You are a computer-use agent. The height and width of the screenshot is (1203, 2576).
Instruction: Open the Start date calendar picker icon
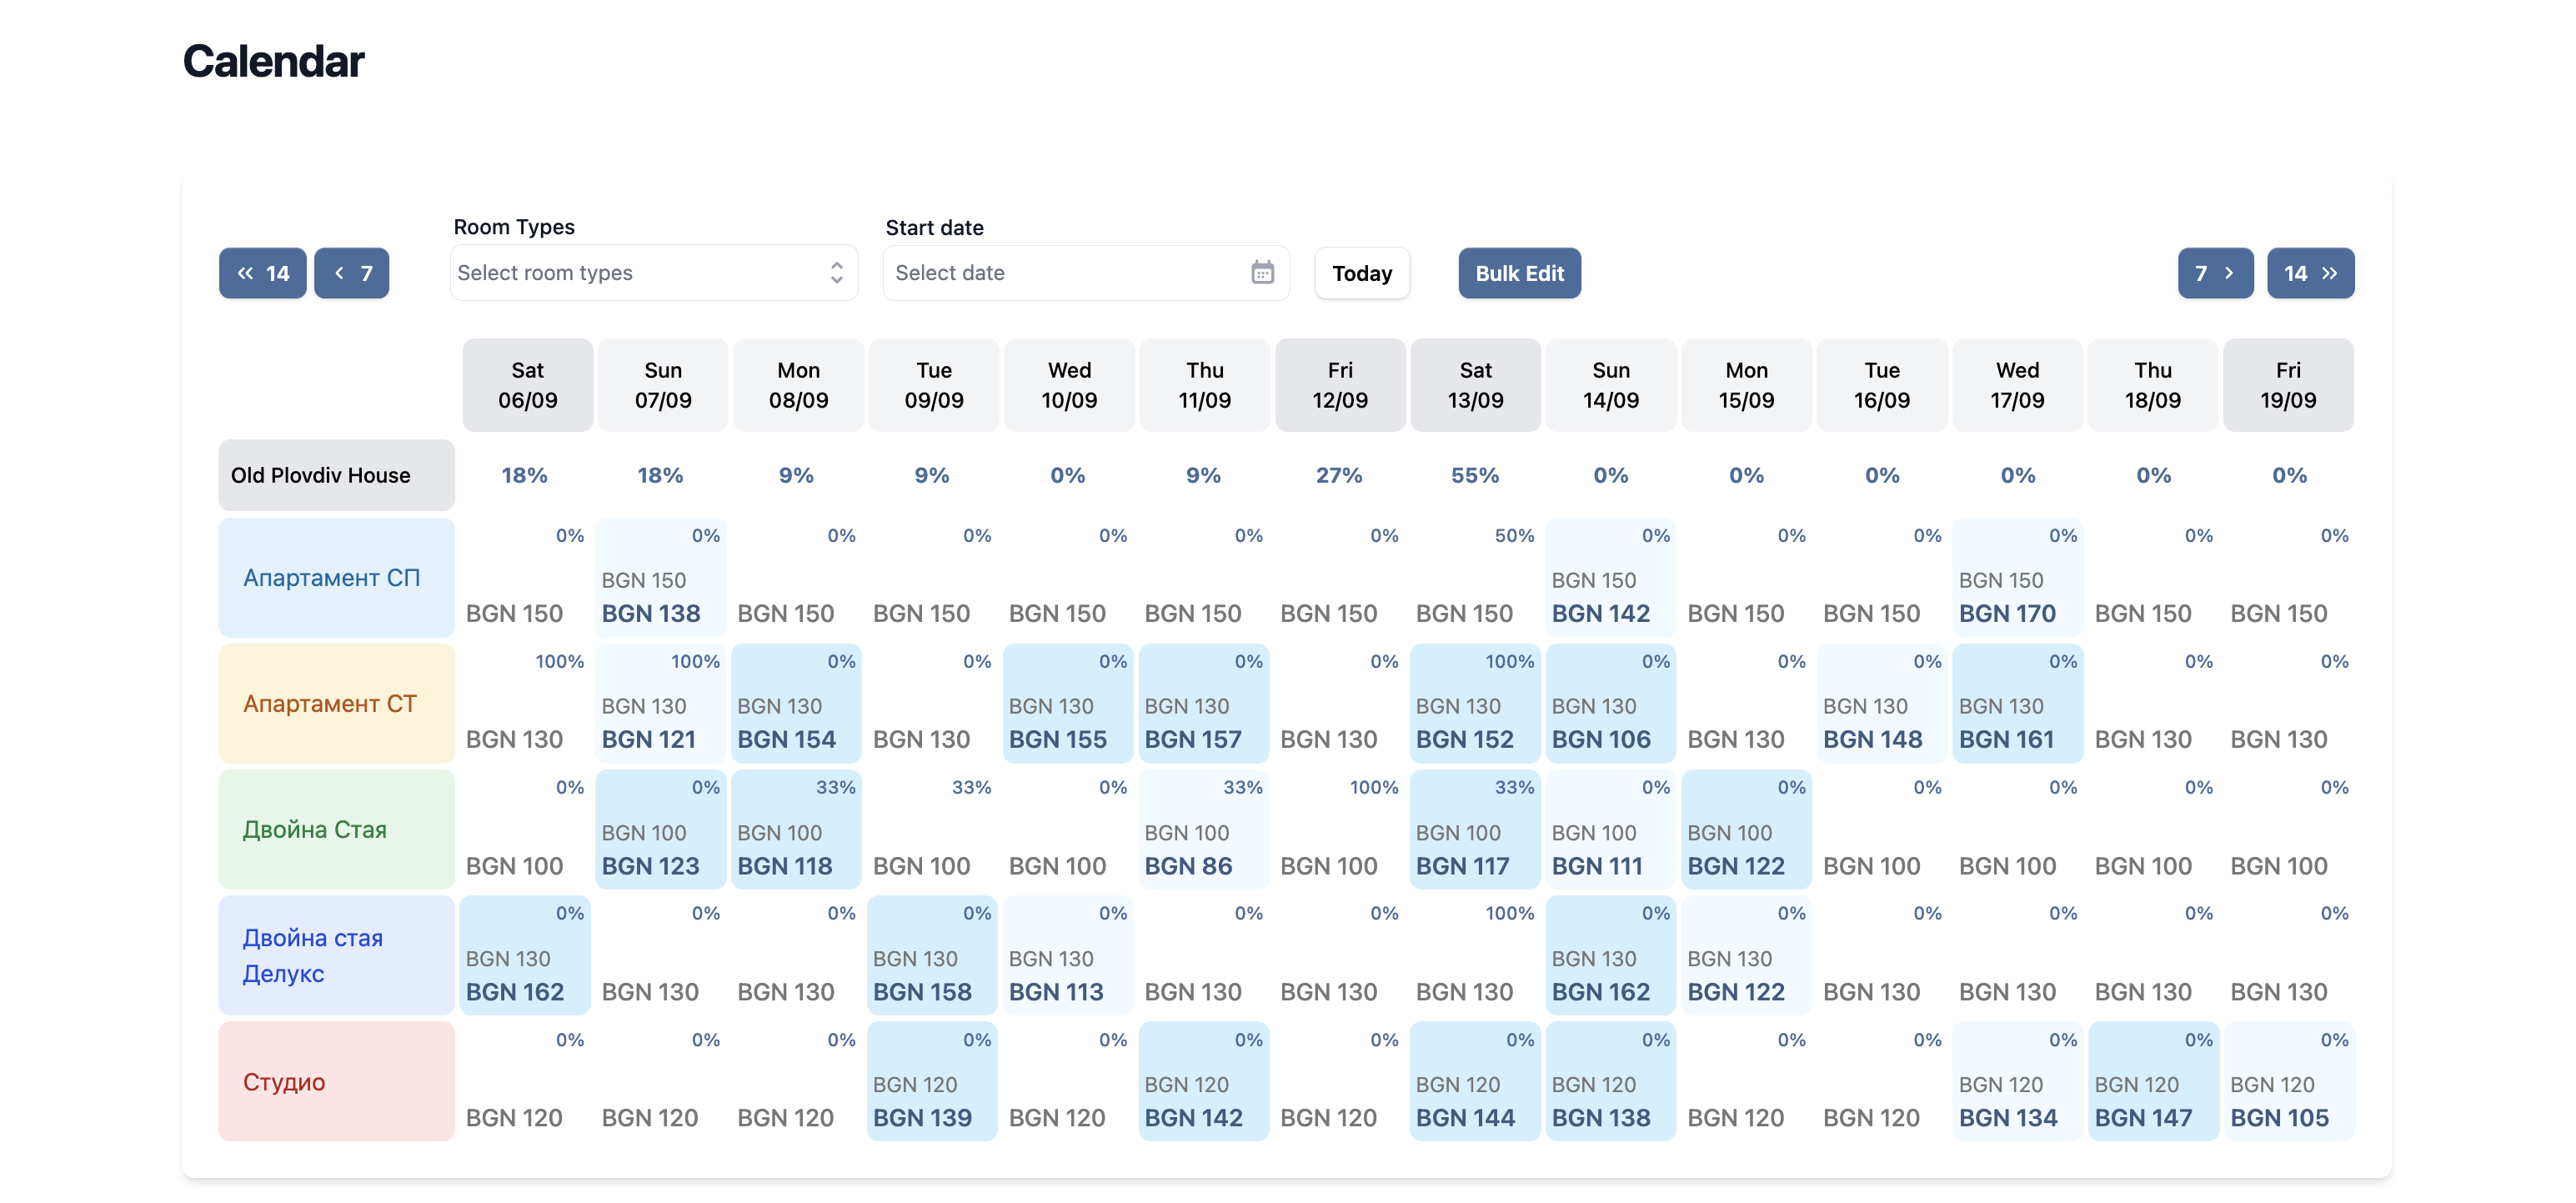(1262, 272)
